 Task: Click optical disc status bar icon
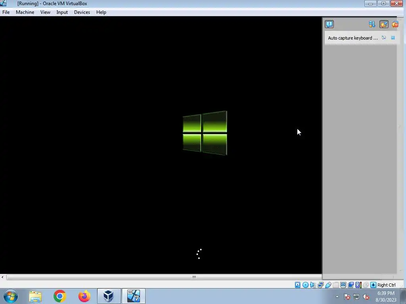pos(306,285)
